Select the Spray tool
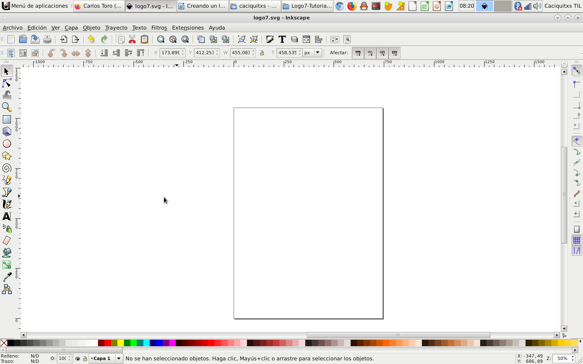 [6, 229]
